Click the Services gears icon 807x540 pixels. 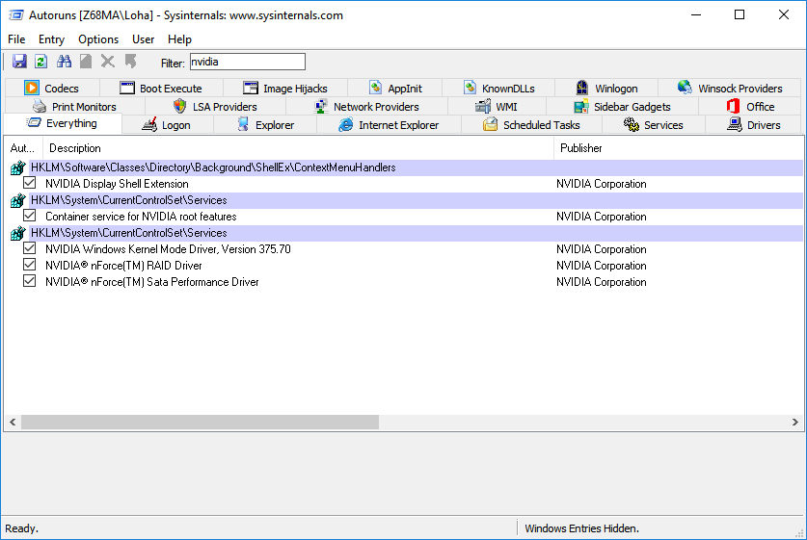coord(631,125)
